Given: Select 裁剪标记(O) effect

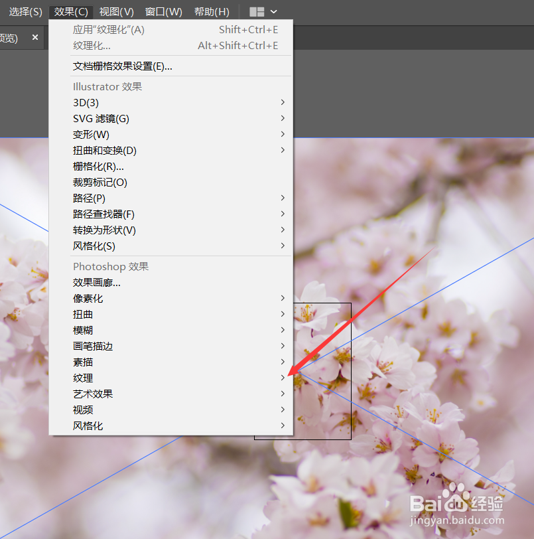Looking at the screenshot, I should click(171, 182).
